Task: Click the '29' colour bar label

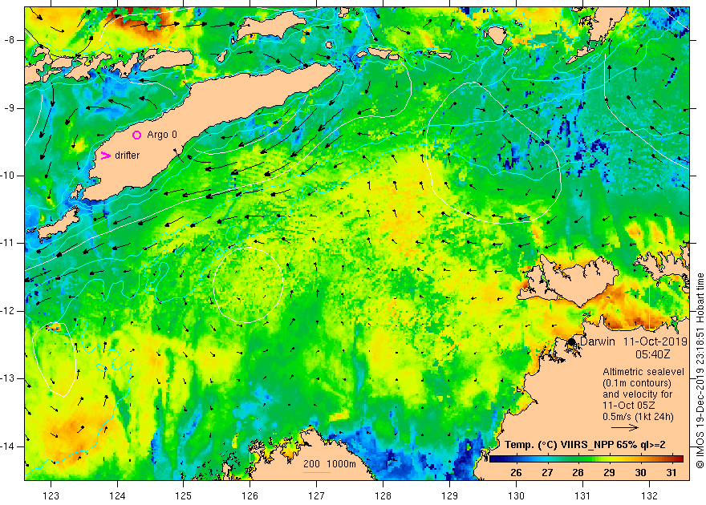Action: [x=609, y=473]
